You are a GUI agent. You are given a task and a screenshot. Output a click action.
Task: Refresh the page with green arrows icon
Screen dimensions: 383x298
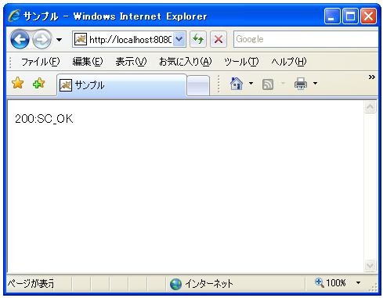click(198, 39)
